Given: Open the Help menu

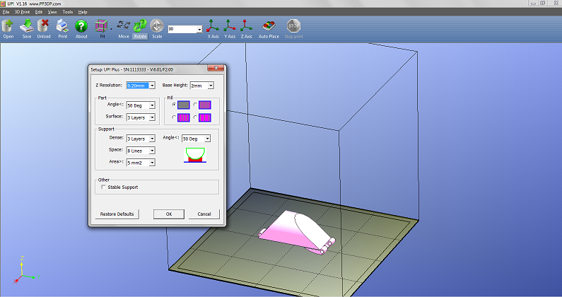Looking at the screenshot, I should tap(83, 12).
